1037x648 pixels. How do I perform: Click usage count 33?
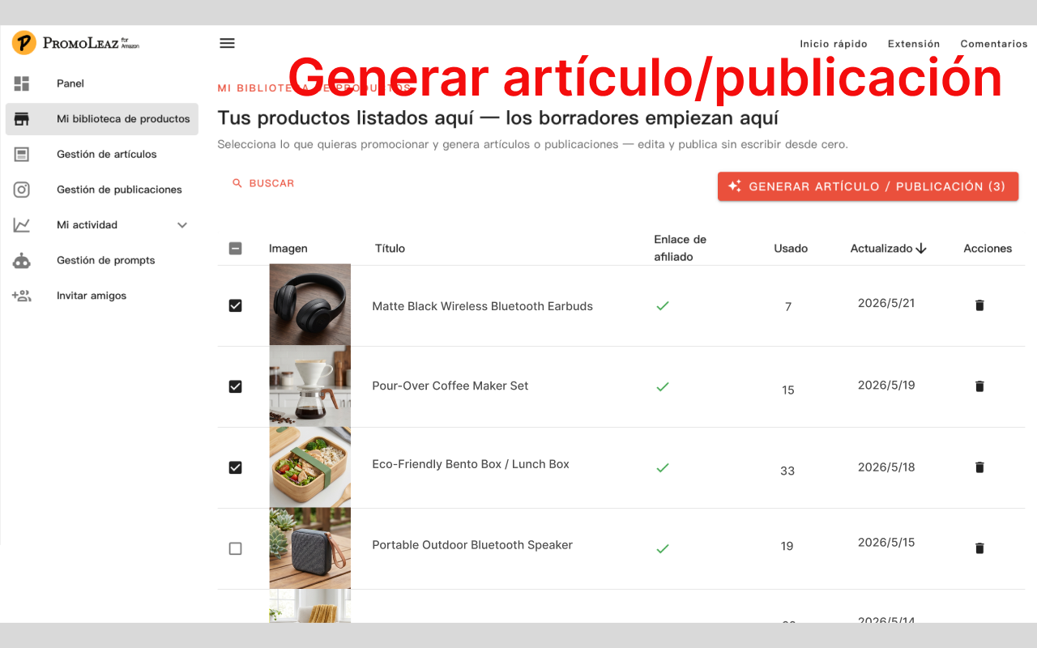click(787, 471)
